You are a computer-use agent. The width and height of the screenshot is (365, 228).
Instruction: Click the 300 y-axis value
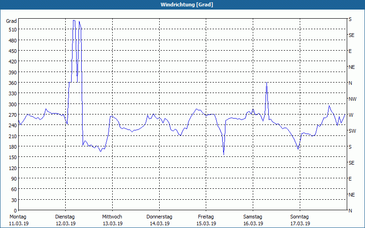13,104
